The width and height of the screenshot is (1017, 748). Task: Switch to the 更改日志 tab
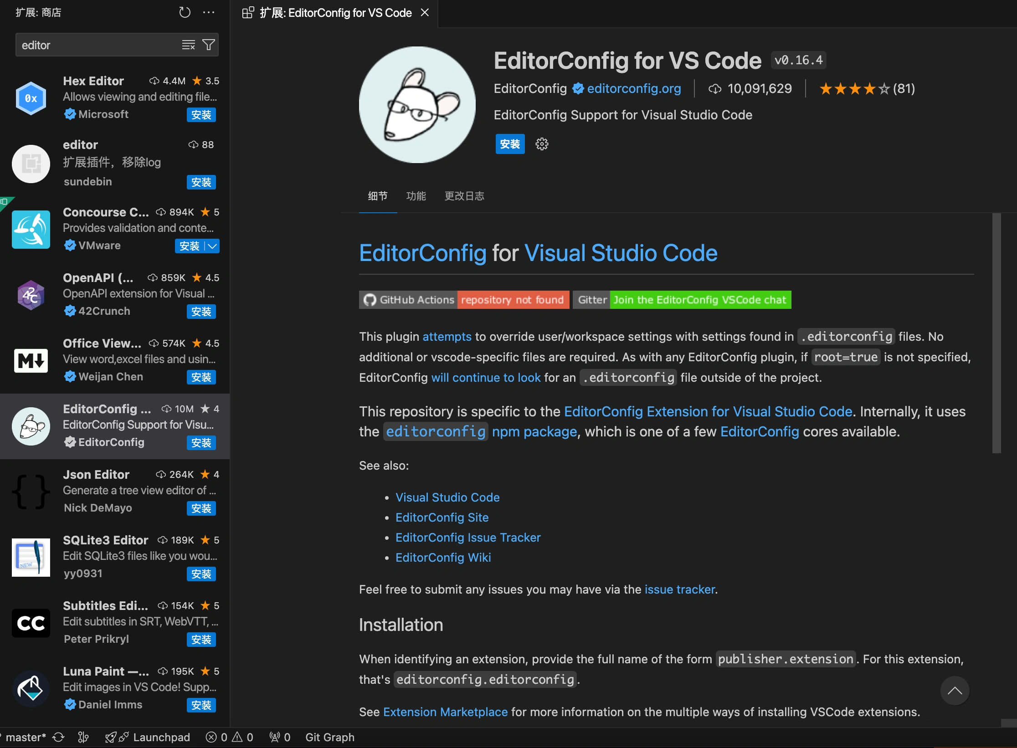(x=464, y=196)
